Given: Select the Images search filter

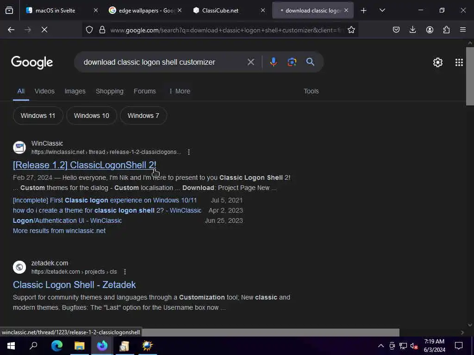Looking at the screenshot, I should tap(75, 91).
